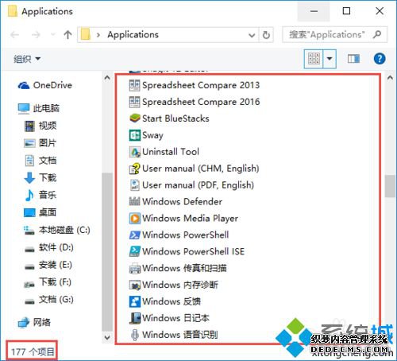Image resolution: width=397 pixels, height=361 pixels.
Task: Open the 下载 folder in sidebar
Action: point(40,177)
